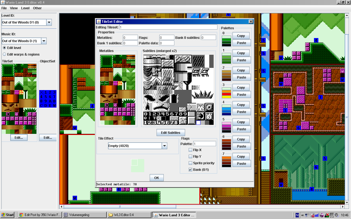Click the cat face subtile
This screenshot has width=351, height=219.
click(x=200, y=107)
